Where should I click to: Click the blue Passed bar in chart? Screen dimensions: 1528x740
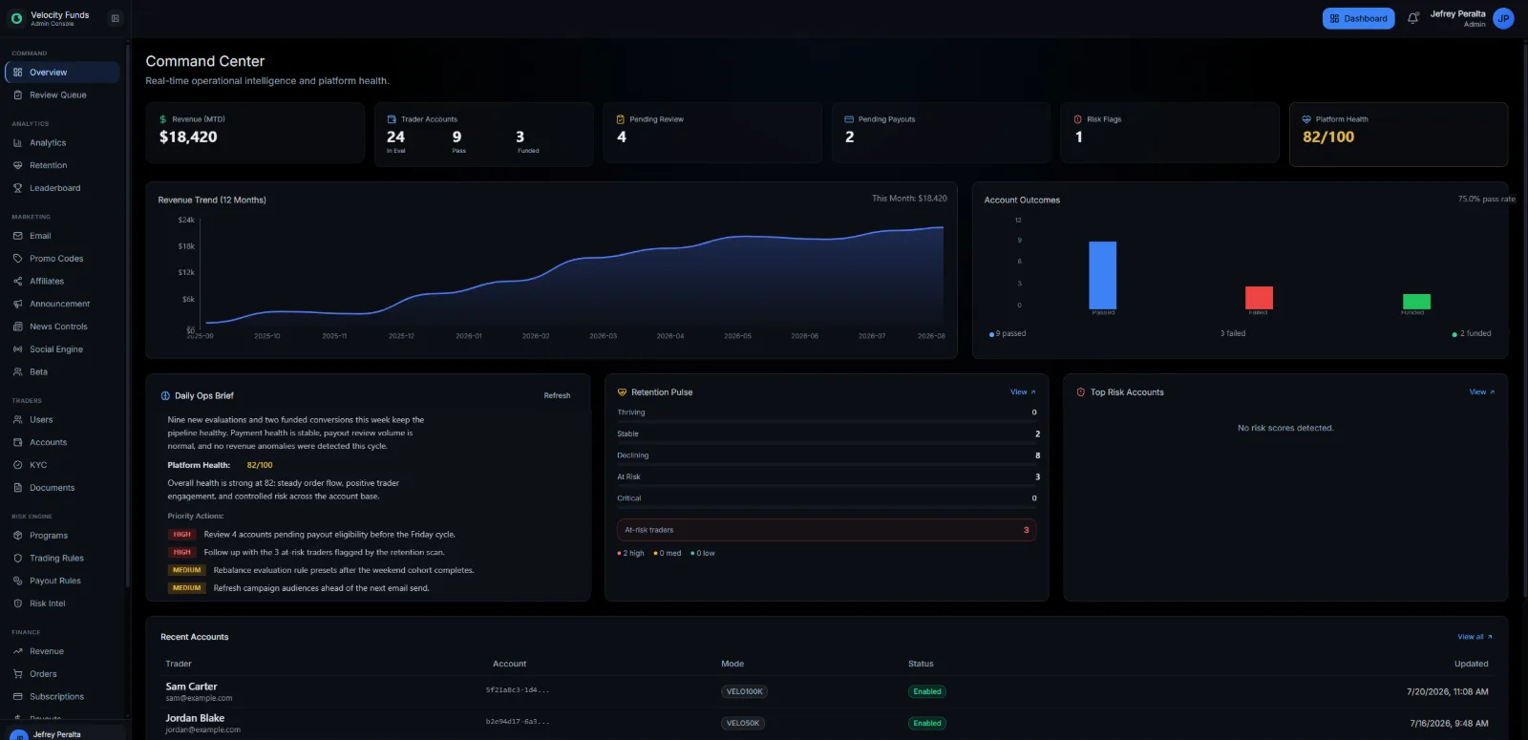pyautogui.click(x=1102, y=275)
